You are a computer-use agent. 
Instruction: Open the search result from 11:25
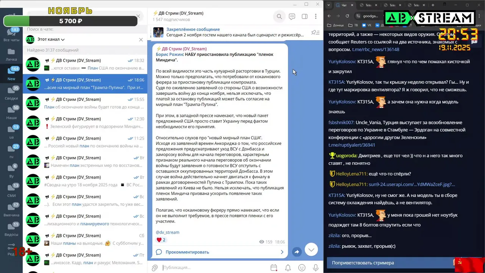tap(85, 142)
